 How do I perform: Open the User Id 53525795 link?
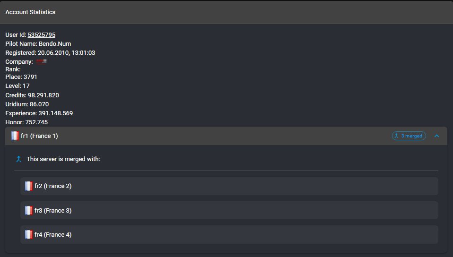click(x=42, y=35)
